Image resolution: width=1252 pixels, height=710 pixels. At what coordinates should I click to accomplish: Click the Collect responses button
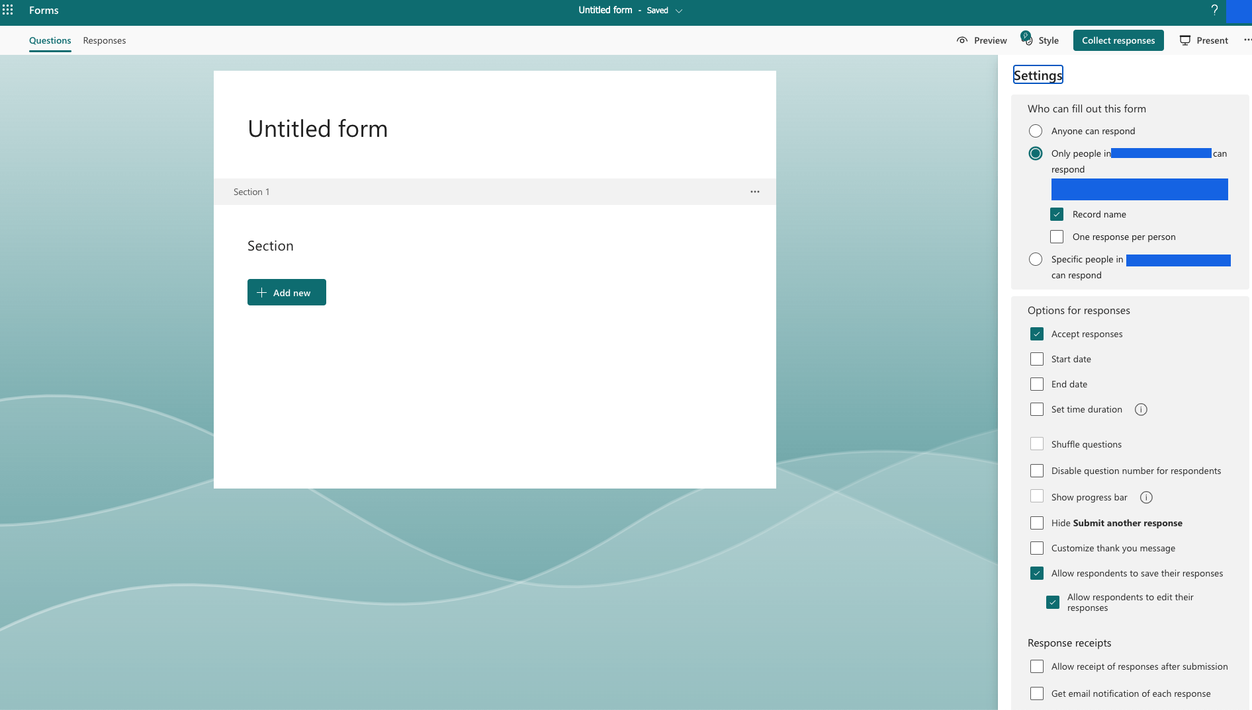(1118, 40)
